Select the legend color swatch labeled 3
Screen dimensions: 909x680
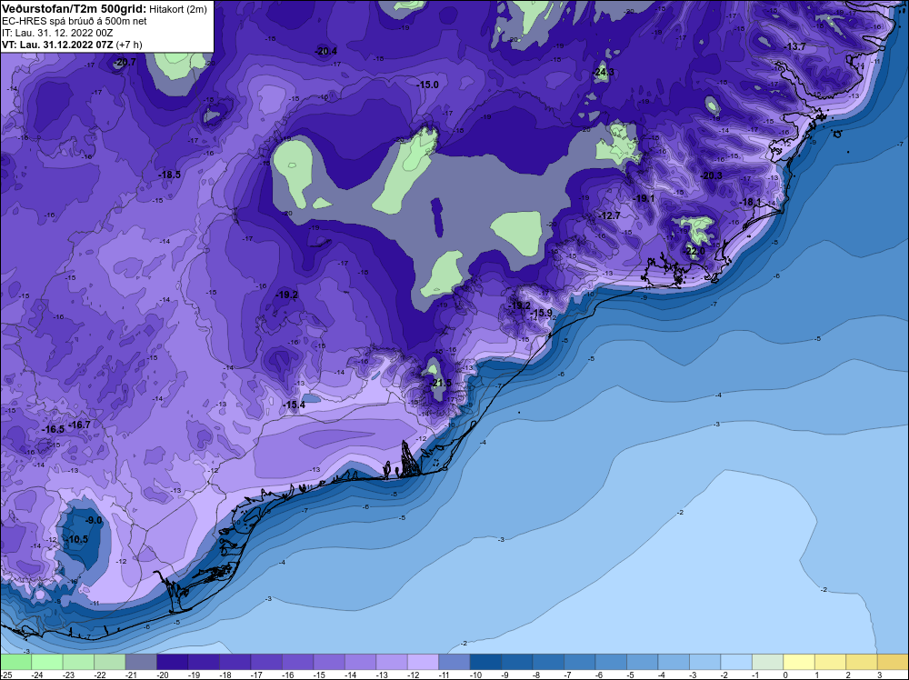click(x=893, y=662)
